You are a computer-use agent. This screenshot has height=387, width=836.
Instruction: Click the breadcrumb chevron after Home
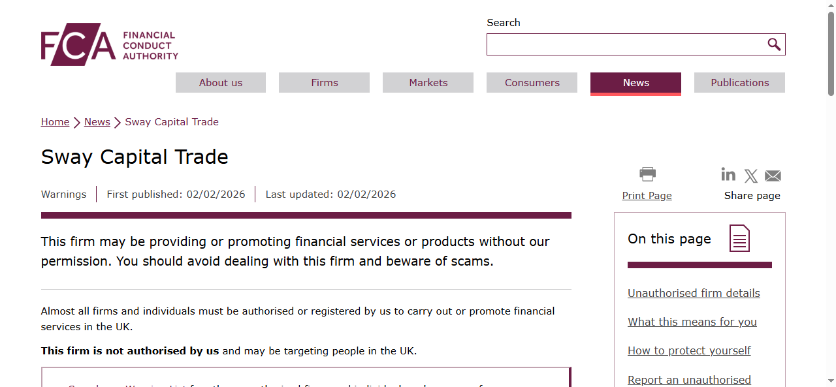pos(75,122)
